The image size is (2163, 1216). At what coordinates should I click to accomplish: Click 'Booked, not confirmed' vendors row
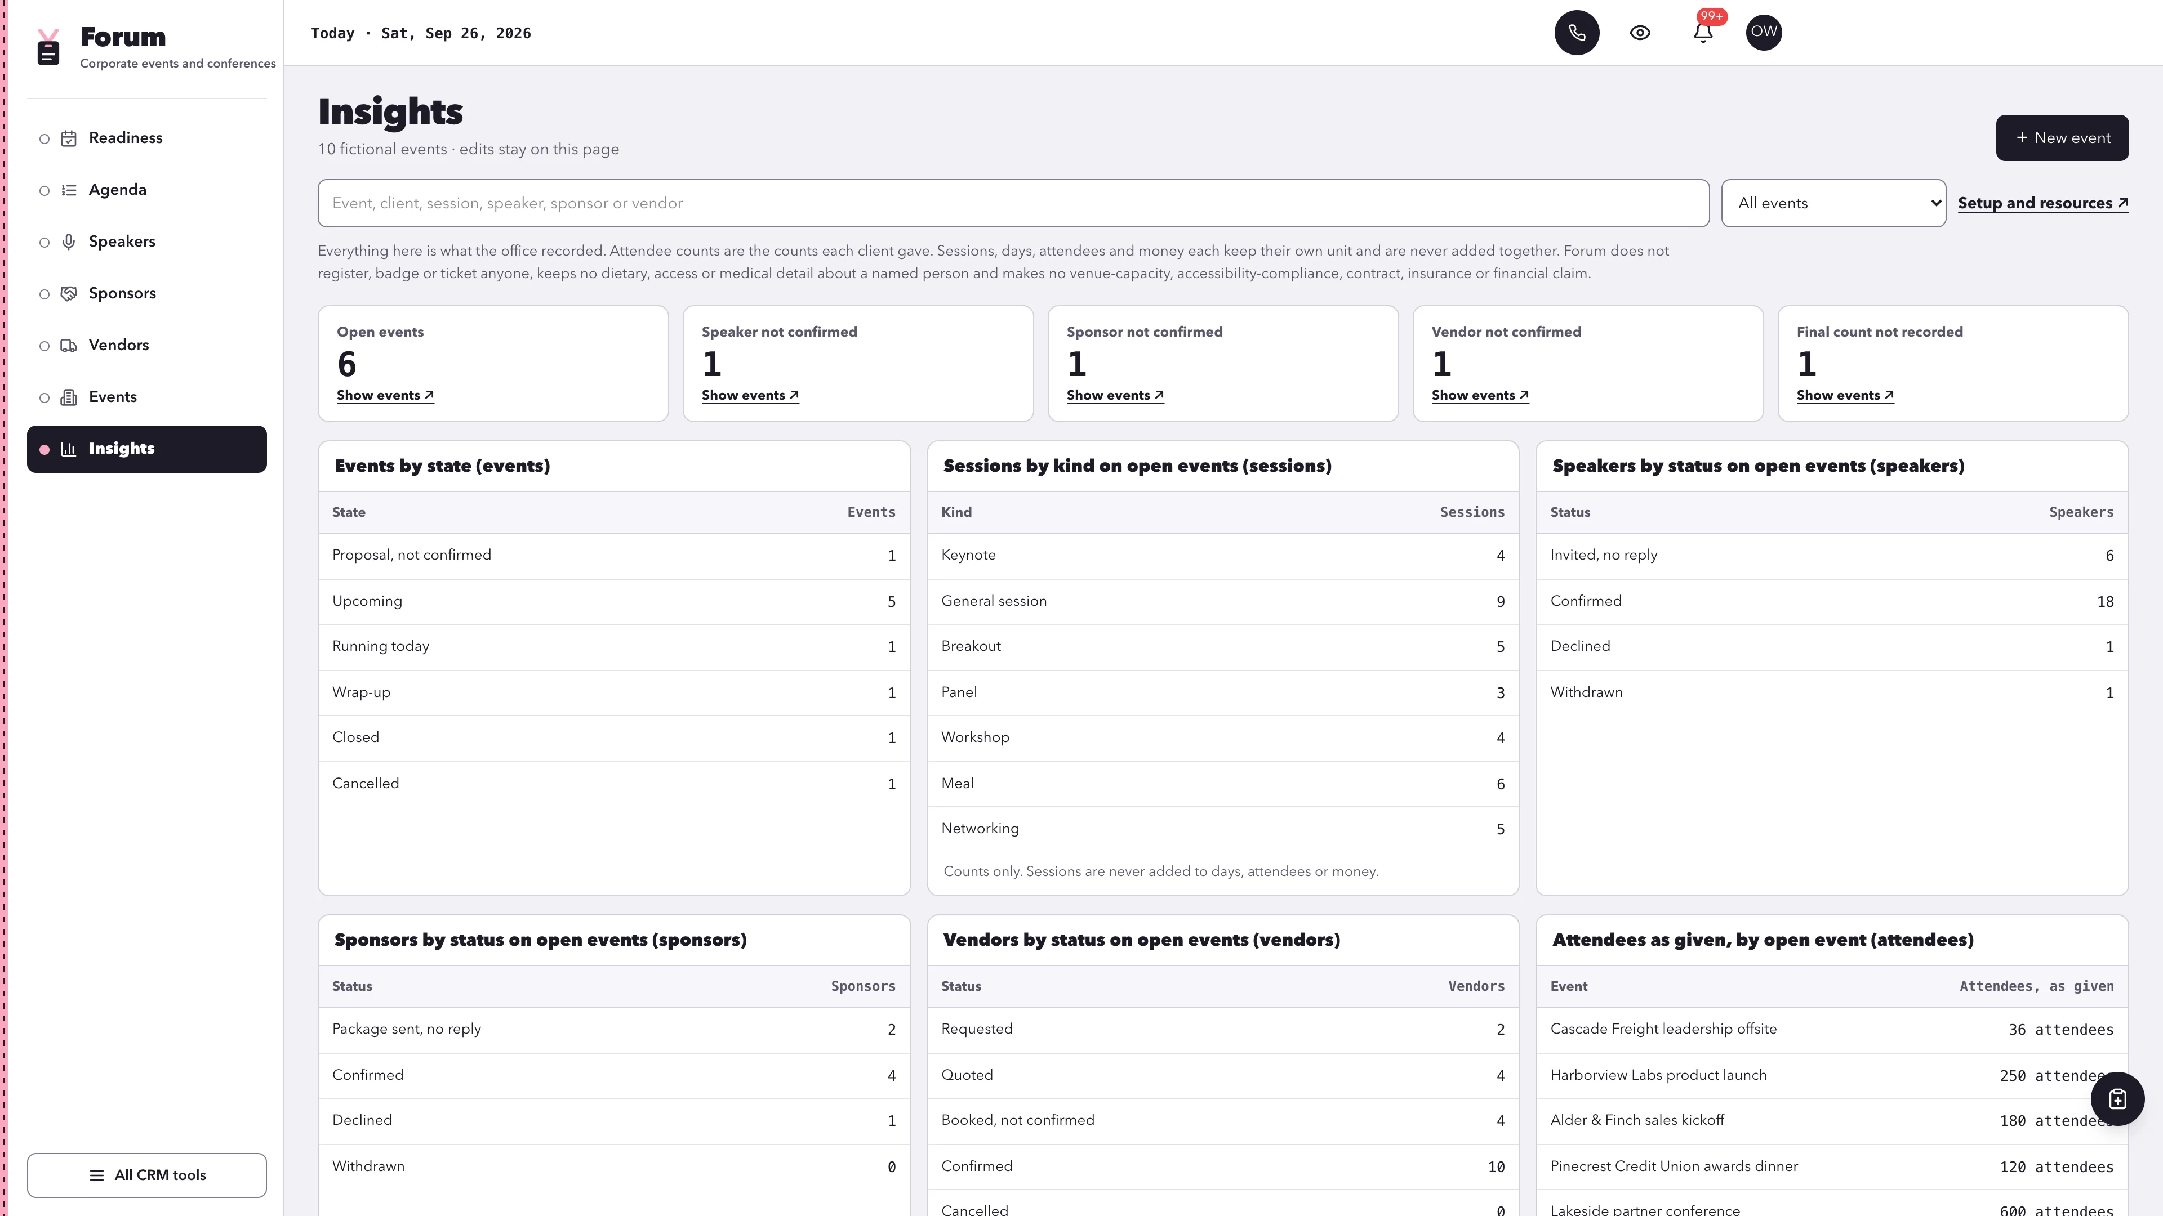[1222, 1121]
